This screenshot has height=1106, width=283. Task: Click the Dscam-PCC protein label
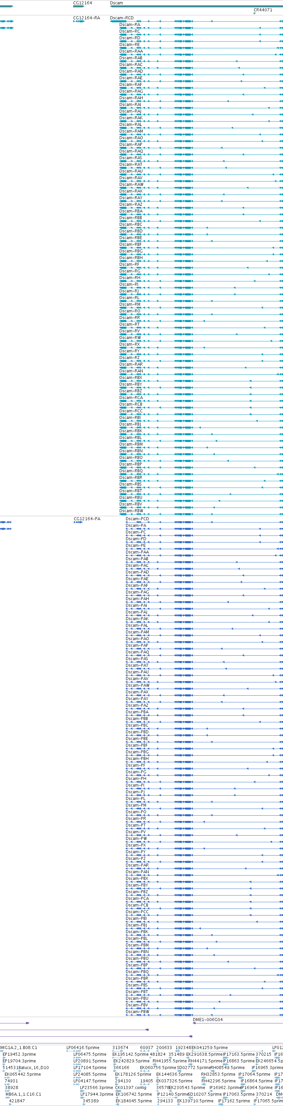(x=137, y=912)
